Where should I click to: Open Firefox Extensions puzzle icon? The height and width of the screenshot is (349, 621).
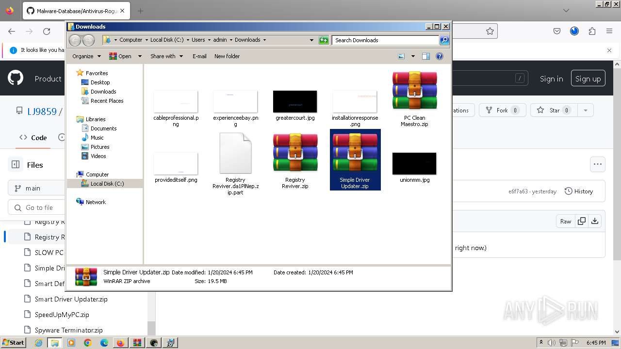pyautogui.click(x=592, y=31)
